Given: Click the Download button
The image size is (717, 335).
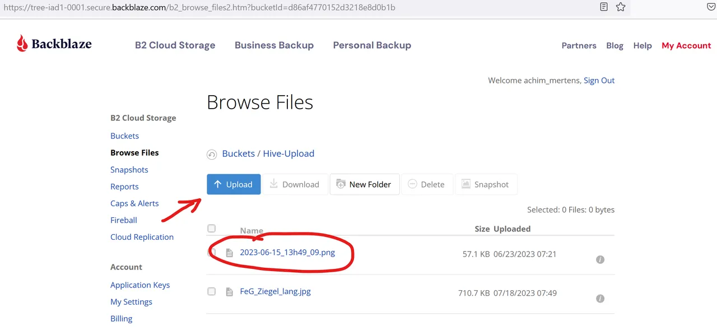Looking at the screenshot, I should (295, 184).
